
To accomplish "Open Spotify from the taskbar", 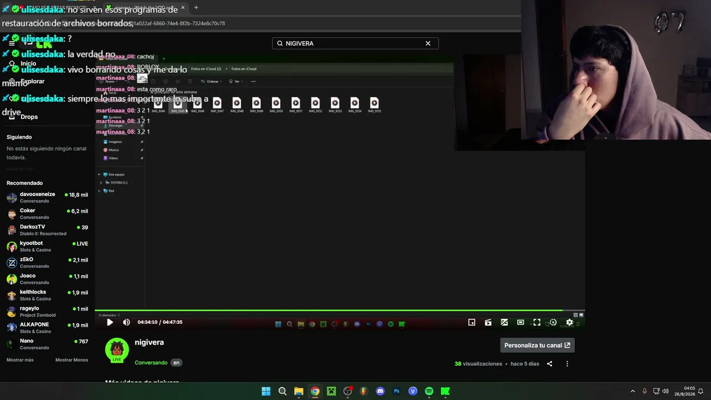I will pos(429,391).
